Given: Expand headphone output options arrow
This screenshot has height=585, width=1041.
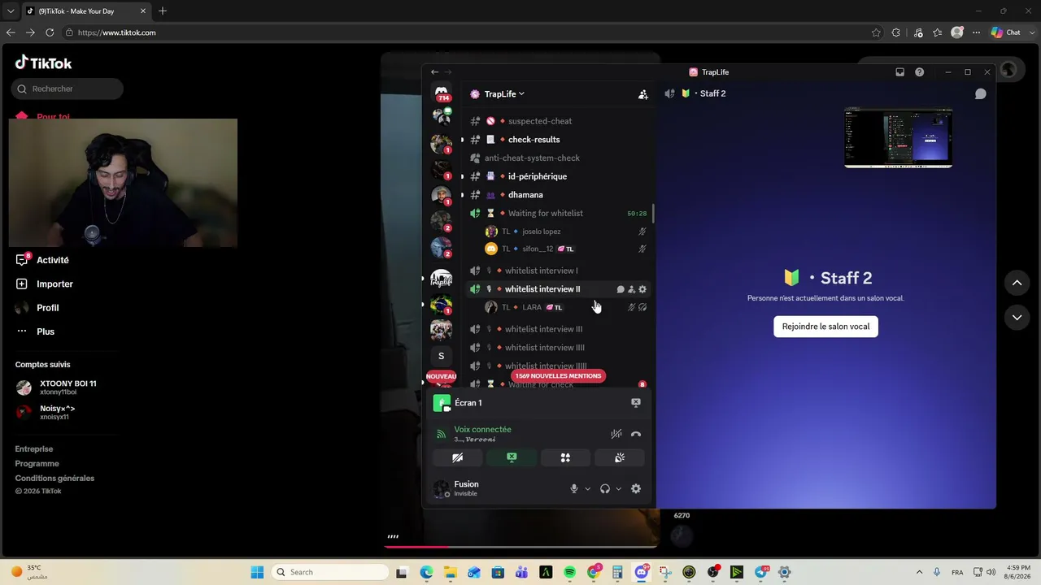Looking at the screenshot, I should pos(618,488).
